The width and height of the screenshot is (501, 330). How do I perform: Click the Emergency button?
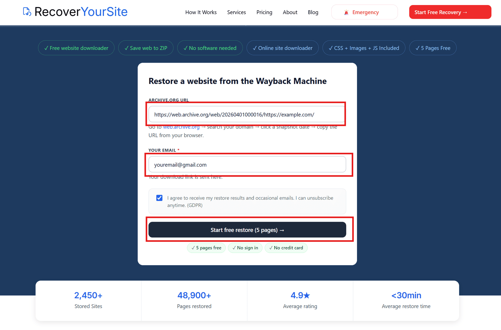(364, 12)
